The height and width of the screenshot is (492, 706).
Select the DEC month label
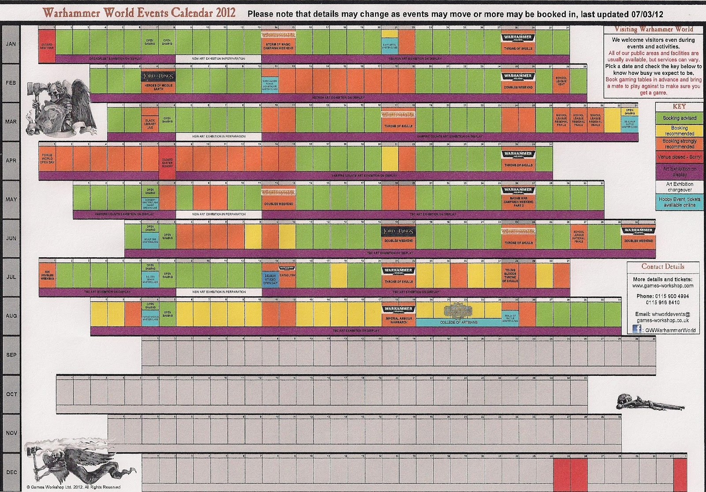click(11, 472)
